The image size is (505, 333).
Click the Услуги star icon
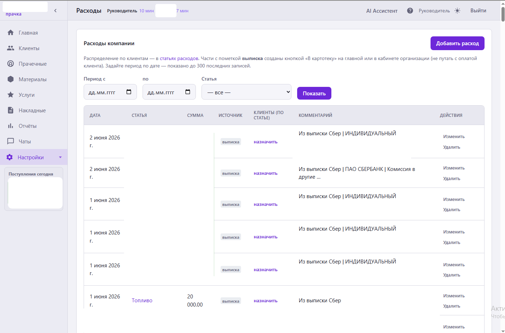click(x=11, y=95)
